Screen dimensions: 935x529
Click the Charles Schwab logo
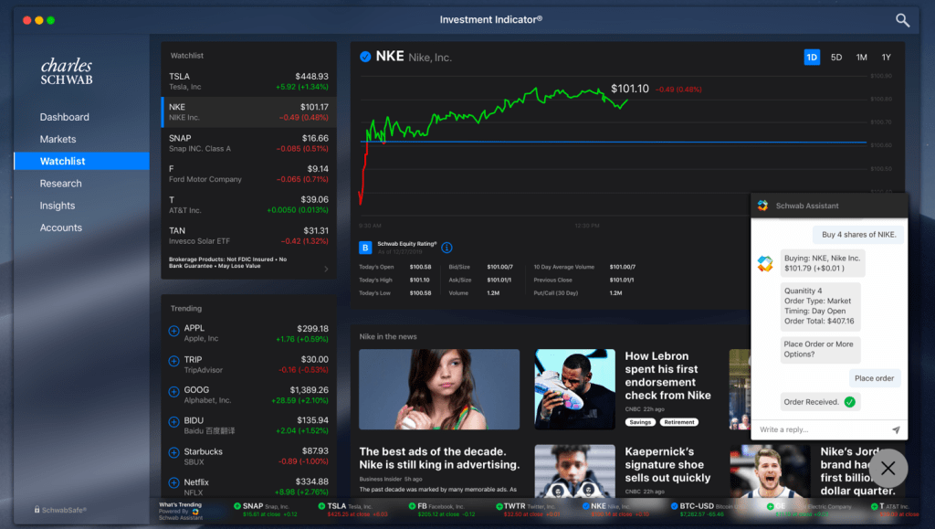(66, 71)
